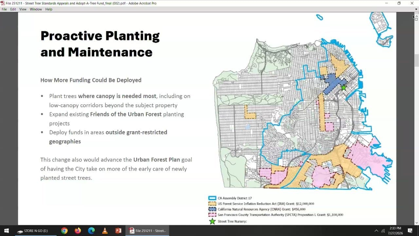Click the bold text 'Friends of the Urban Forest'
The height and width of the screenshot is (236, 419).
pyautogui.click(x=126, y=114)
